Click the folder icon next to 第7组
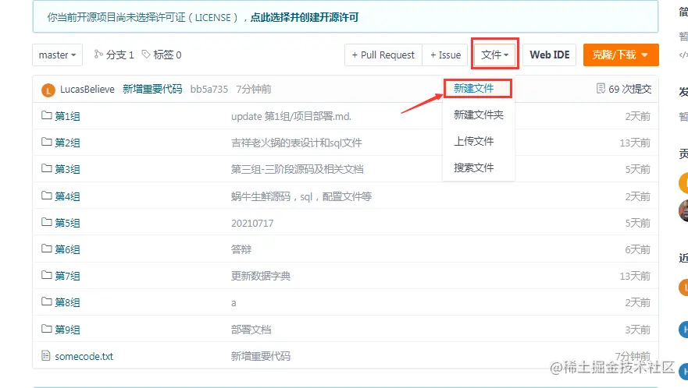 coord(47,274)
